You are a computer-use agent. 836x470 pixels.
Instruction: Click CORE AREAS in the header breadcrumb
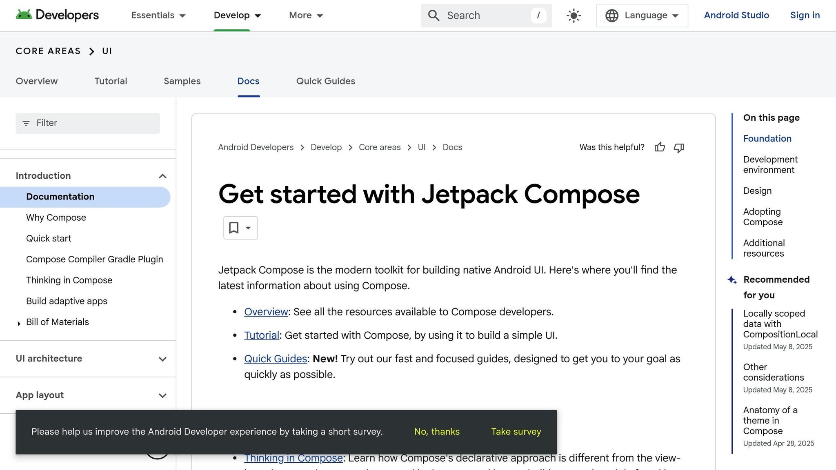point(48,51)
